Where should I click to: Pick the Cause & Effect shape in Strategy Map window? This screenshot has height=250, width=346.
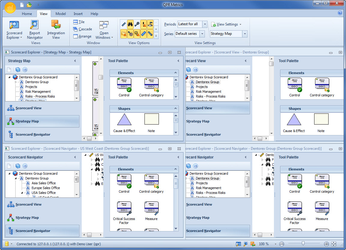(x=124, y=123)
